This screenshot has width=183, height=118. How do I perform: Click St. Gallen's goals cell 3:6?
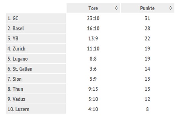click(x=93, y=69)
